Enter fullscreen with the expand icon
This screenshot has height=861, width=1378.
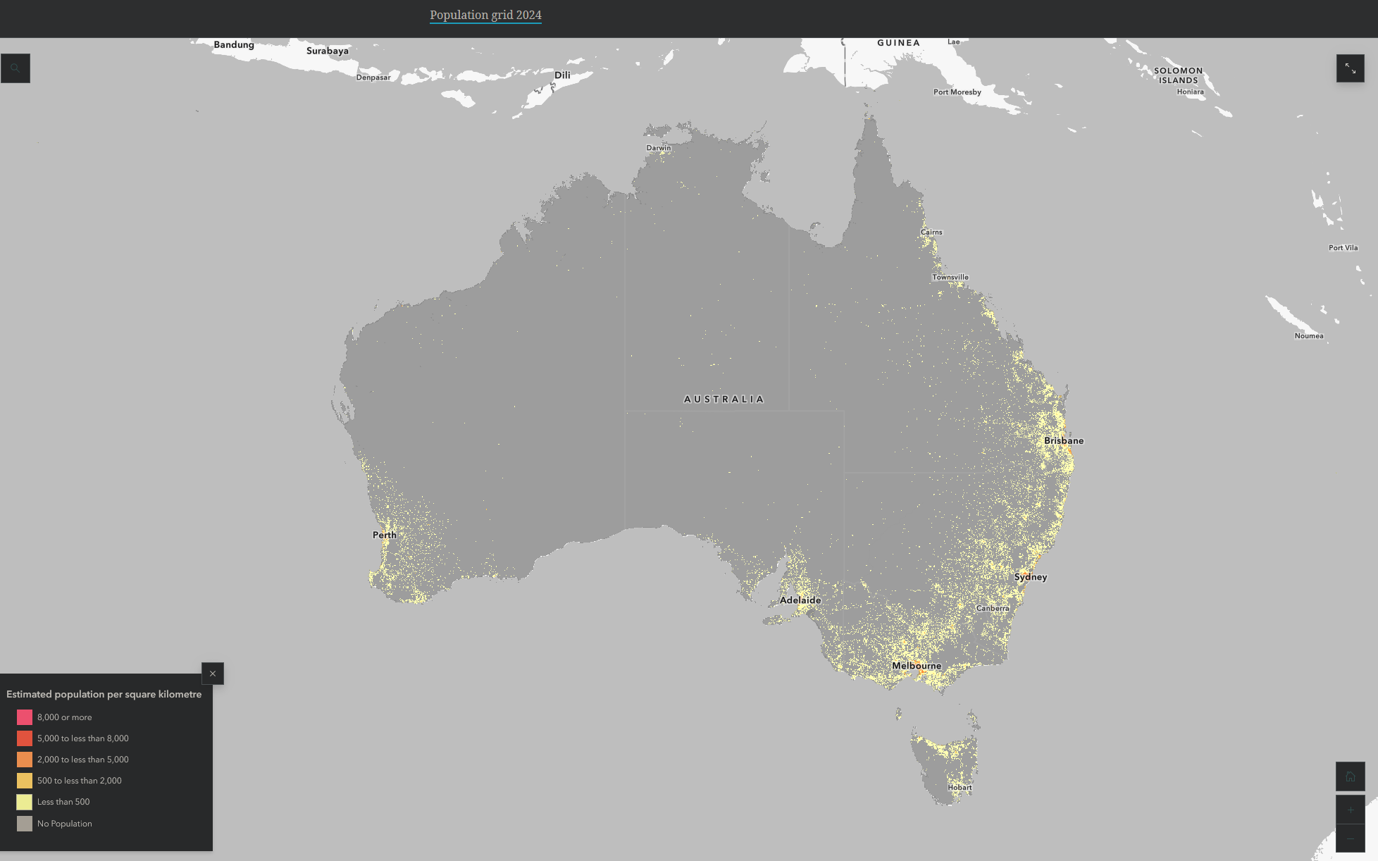point(1350,68)
